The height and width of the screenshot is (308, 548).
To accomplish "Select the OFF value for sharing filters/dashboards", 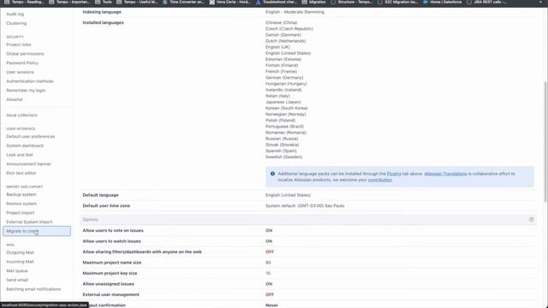I will tap(270, 252).
